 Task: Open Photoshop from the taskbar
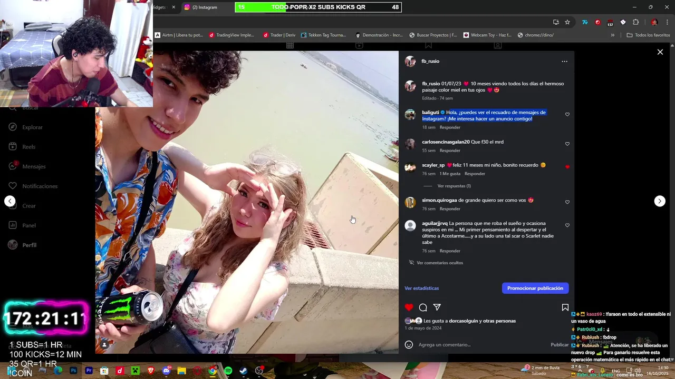73,371
